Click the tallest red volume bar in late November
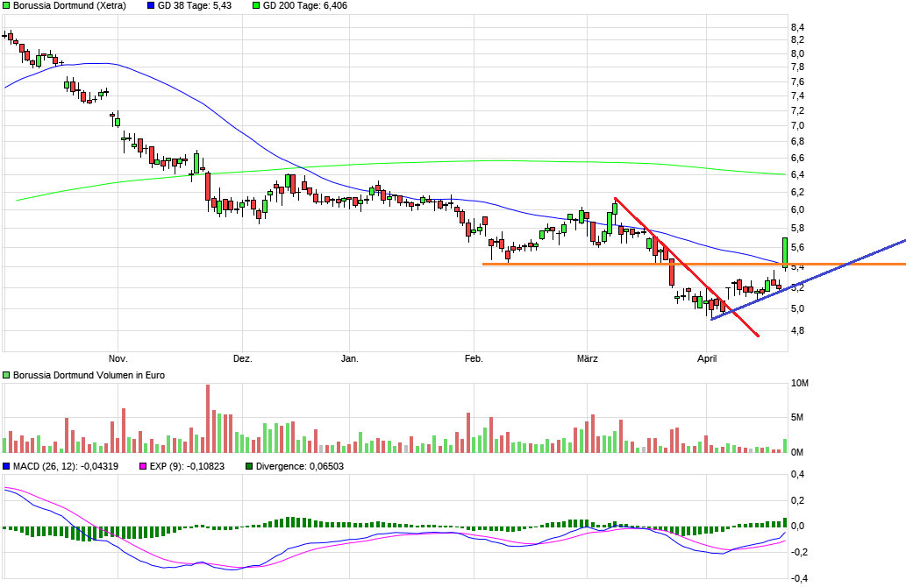Image resolution: width=906 pixels, height=587 pixels. 208,419
